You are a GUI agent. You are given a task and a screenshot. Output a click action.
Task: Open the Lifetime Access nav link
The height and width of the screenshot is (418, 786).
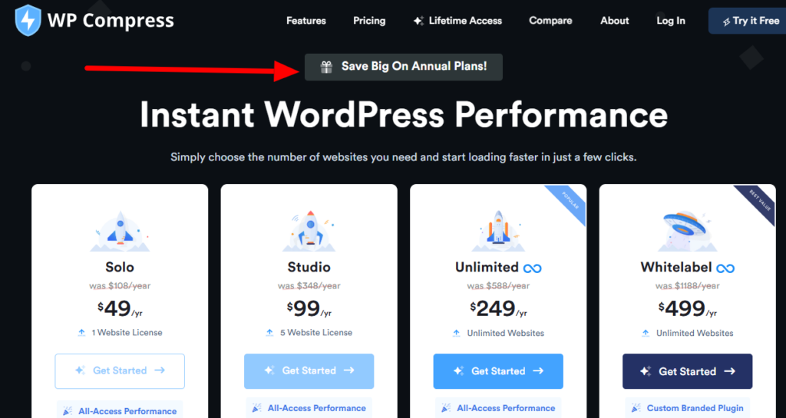(457, 21)
